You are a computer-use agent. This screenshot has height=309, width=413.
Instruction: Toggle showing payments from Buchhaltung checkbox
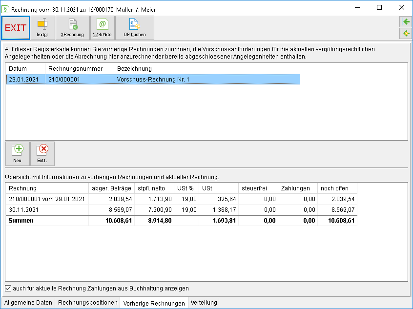(x=8, y=288)
